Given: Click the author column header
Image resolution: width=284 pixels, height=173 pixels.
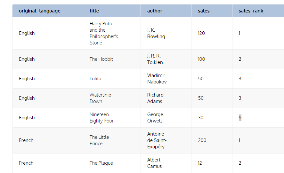Looking at the screenshot, I should coord(166,11).
